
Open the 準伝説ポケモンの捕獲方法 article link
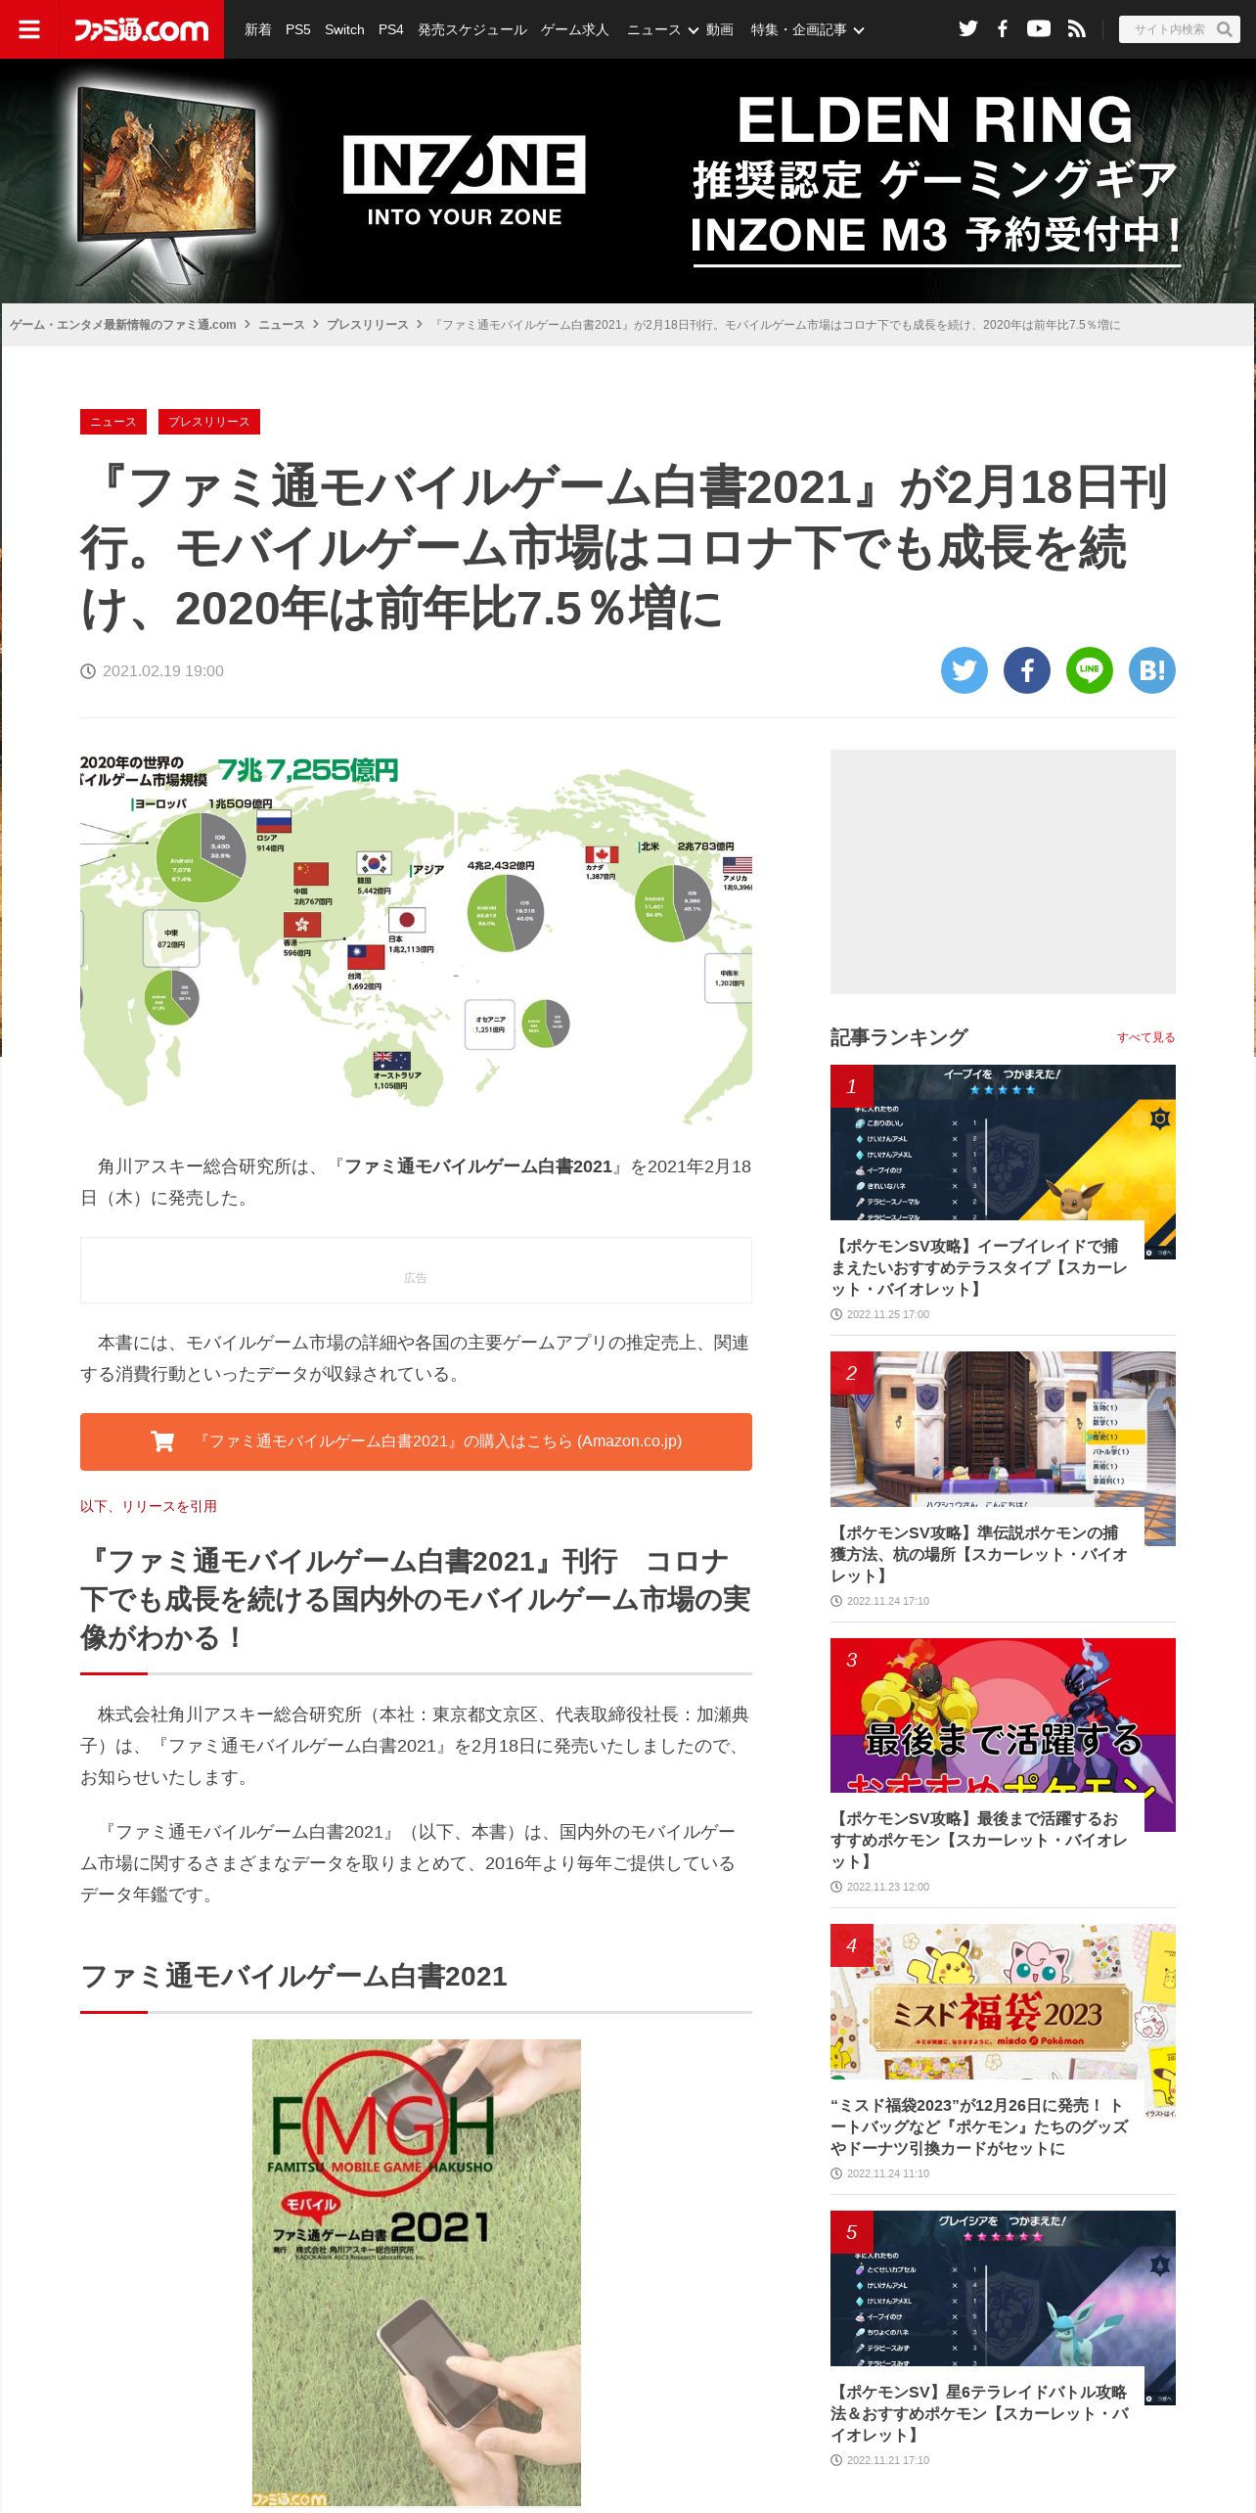[979, 1554]
